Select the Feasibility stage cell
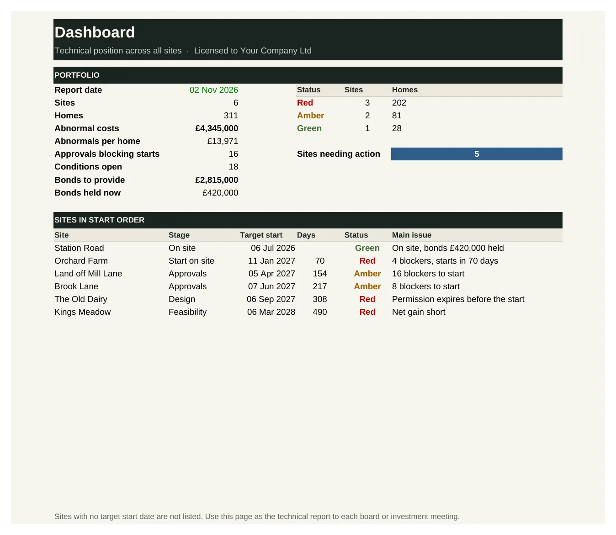 click(187, 312)
